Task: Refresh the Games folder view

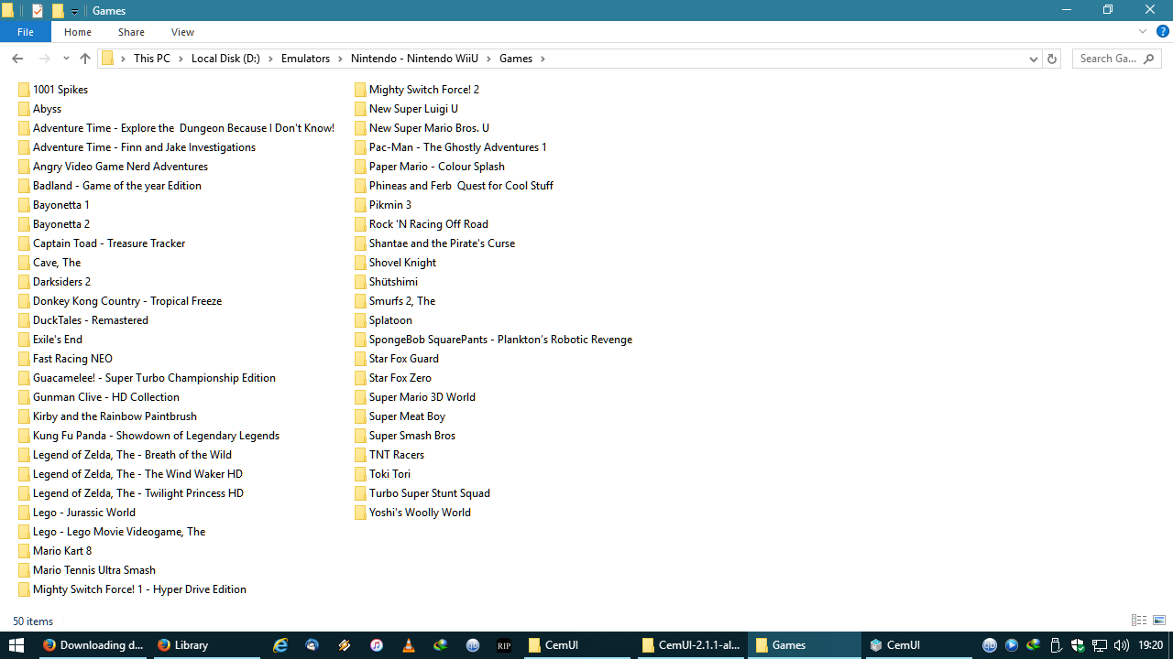Action: [1051, 59]
